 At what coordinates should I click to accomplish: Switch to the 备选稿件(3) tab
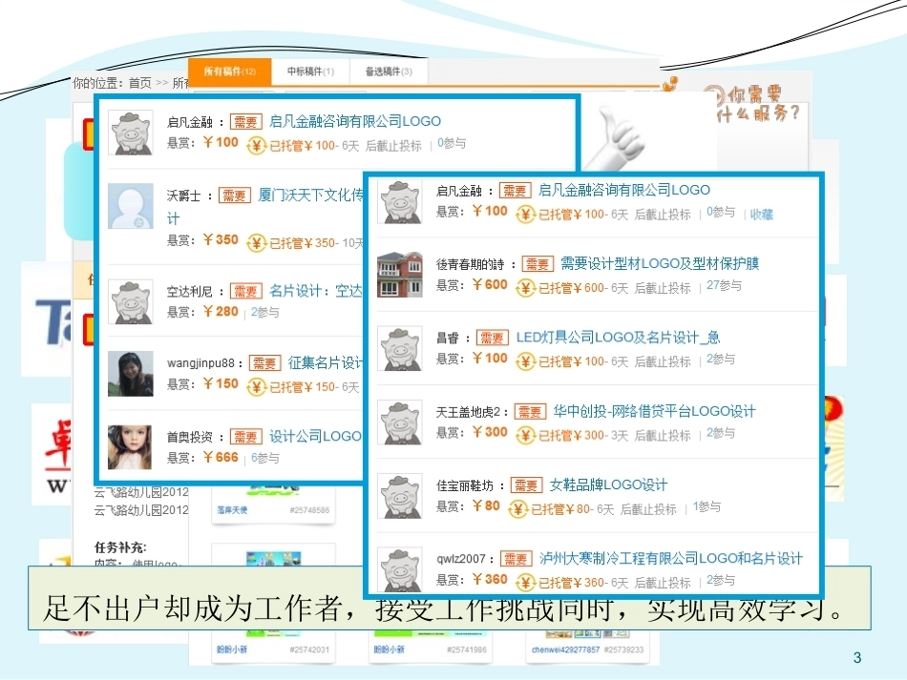389,72
